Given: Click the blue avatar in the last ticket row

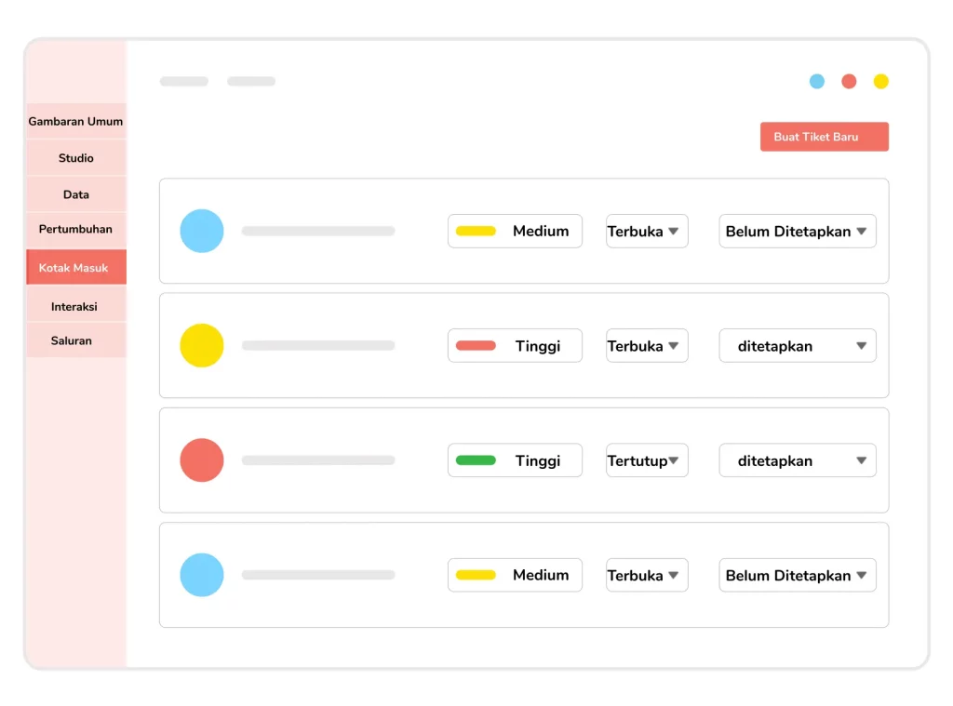Looking at the screenshot, I should tap(202, 575).
